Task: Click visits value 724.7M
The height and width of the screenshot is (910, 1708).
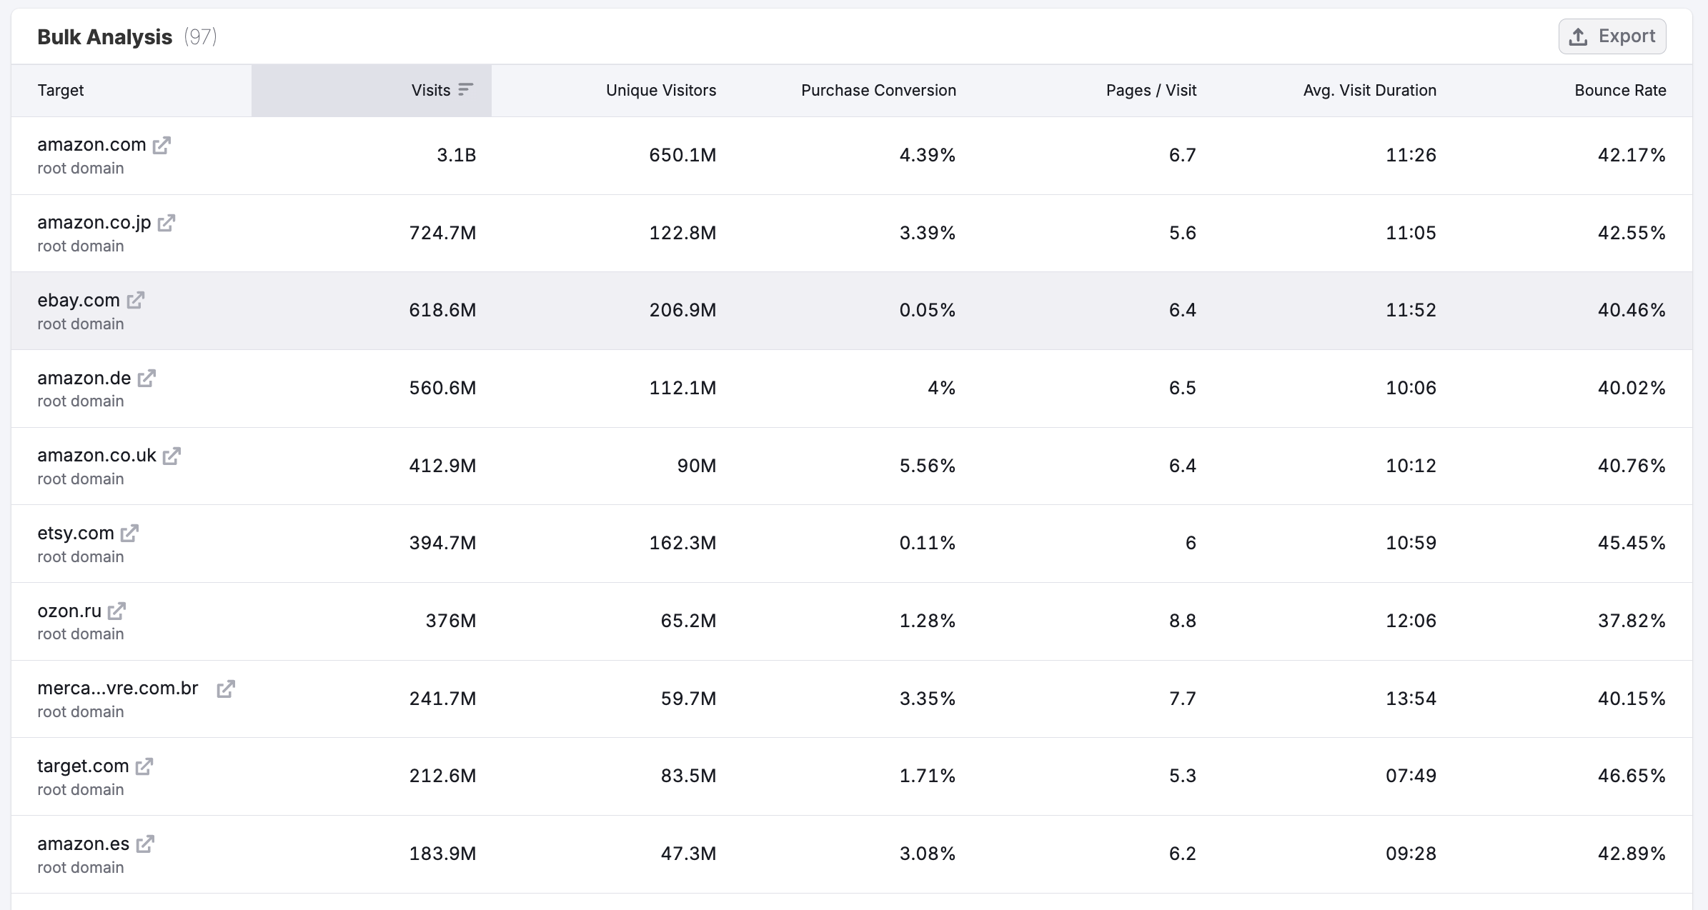Action: (x=442, y=233)
